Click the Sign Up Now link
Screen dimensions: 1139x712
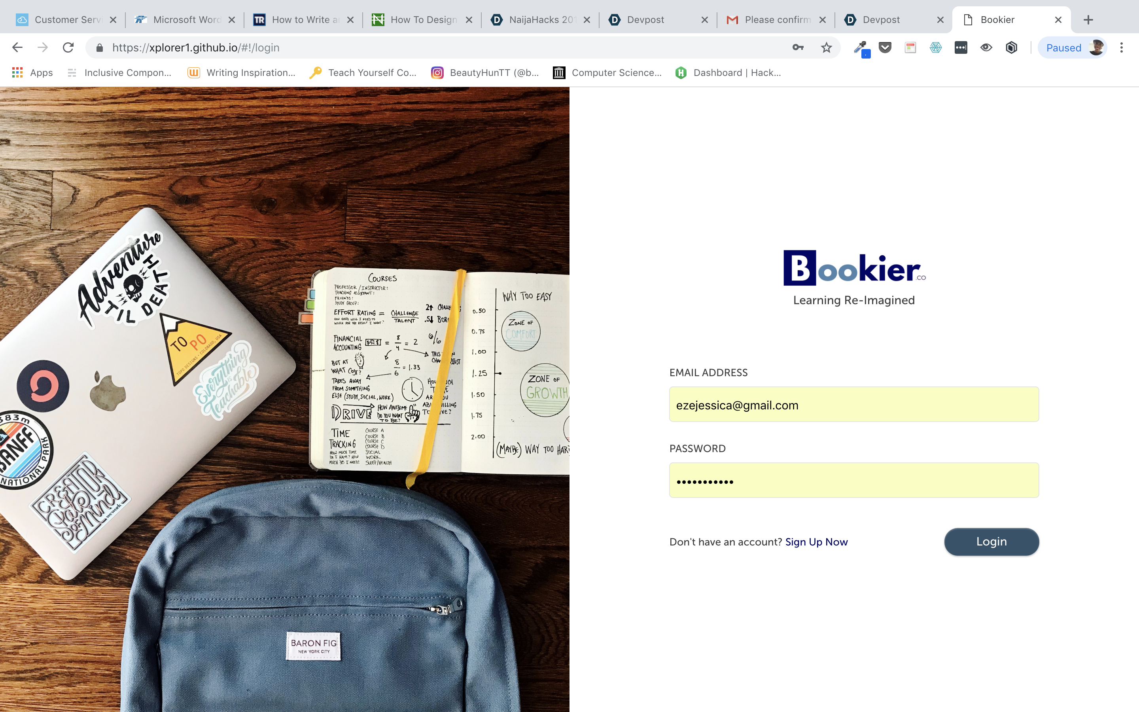817,542
